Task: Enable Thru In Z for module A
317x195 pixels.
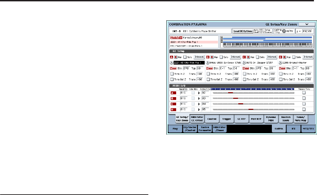Action: 172,74
